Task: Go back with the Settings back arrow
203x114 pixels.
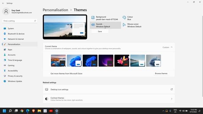Action: coord(3,3)
